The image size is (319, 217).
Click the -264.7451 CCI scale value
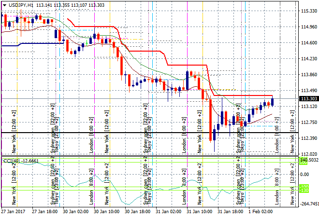(309, 204)
